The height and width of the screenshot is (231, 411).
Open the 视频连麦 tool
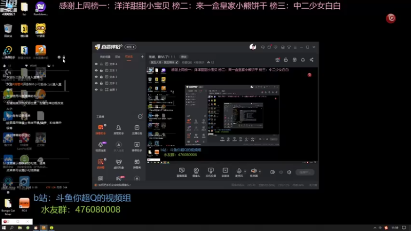tap(101, 147)
